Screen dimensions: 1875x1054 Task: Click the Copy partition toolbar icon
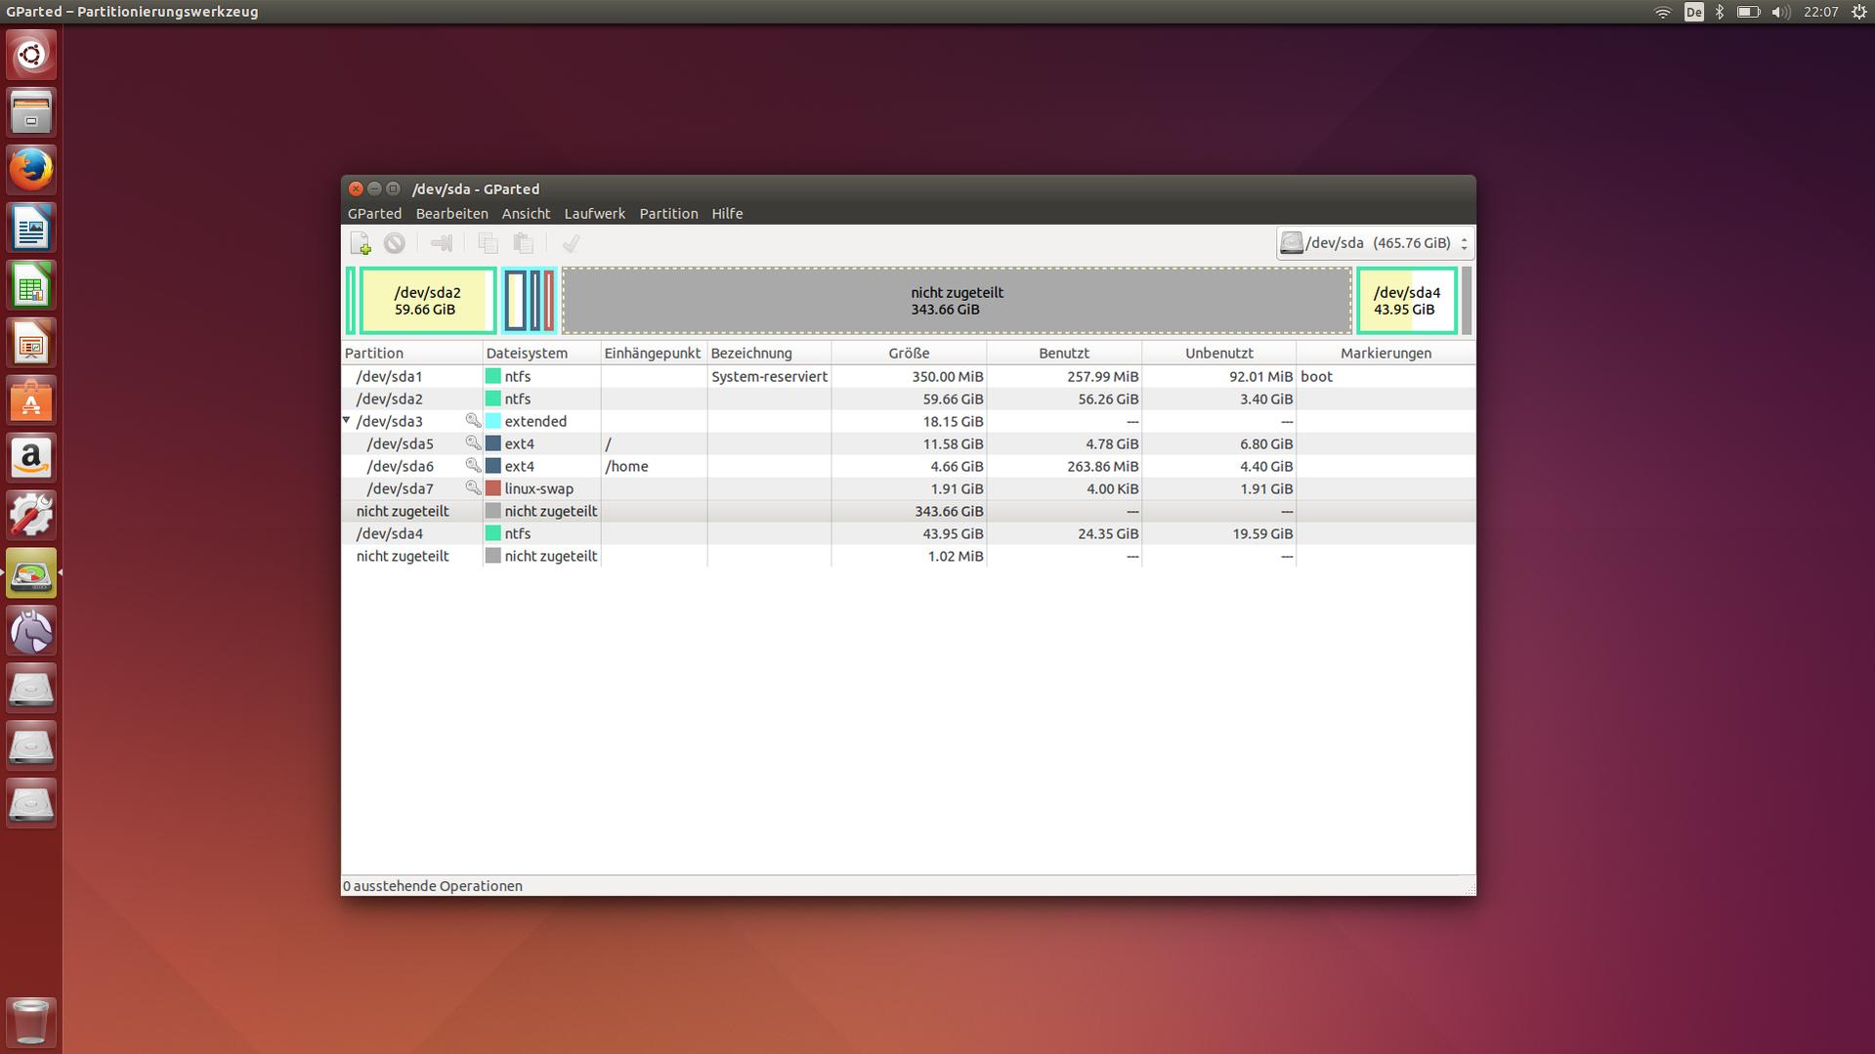coord(488,243)
